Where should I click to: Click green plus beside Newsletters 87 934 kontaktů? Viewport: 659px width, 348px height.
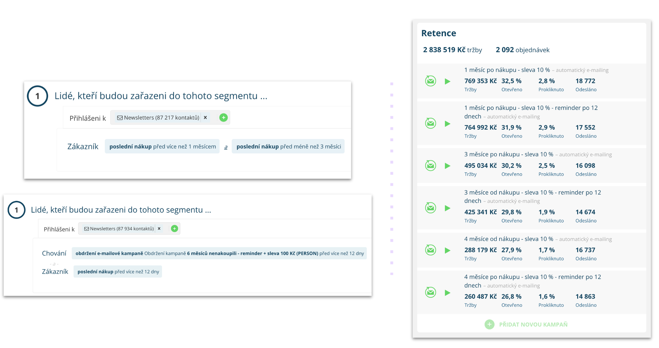pos(175,228)
